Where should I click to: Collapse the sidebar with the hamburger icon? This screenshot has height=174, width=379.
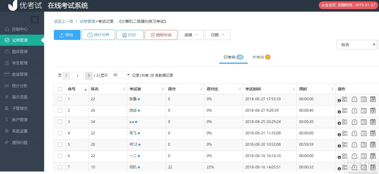[35, 19]
